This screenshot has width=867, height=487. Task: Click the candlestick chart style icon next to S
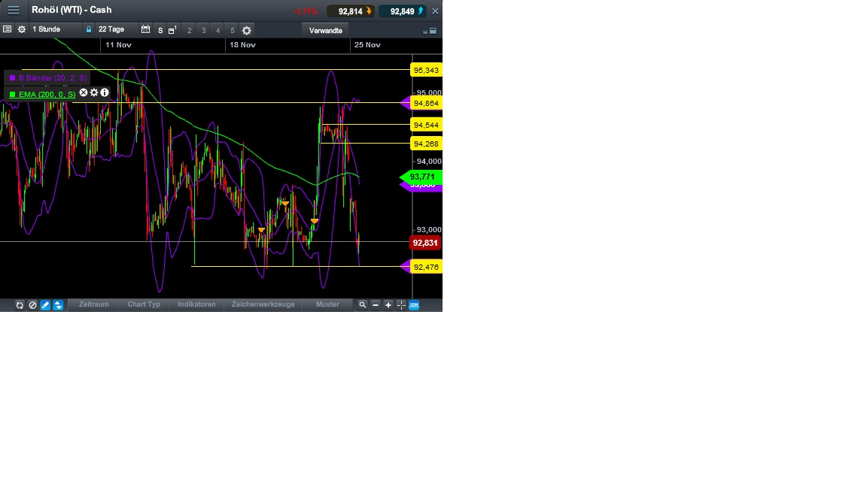(172, 29)
